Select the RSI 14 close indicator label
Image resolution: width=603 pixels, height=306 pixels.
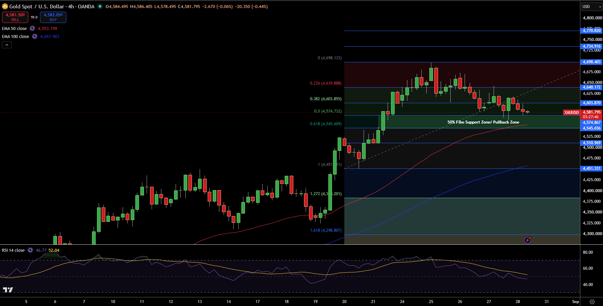[13, 250]
